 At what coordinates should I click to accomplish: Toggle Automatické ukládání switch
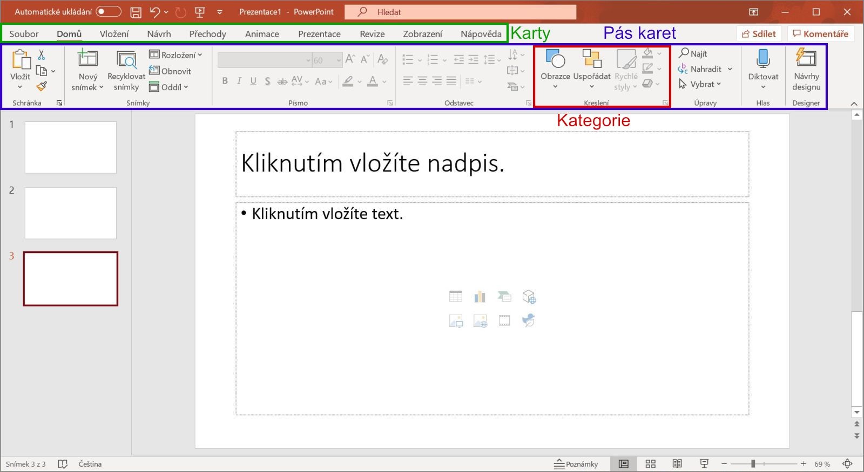(x=109, y=11)
